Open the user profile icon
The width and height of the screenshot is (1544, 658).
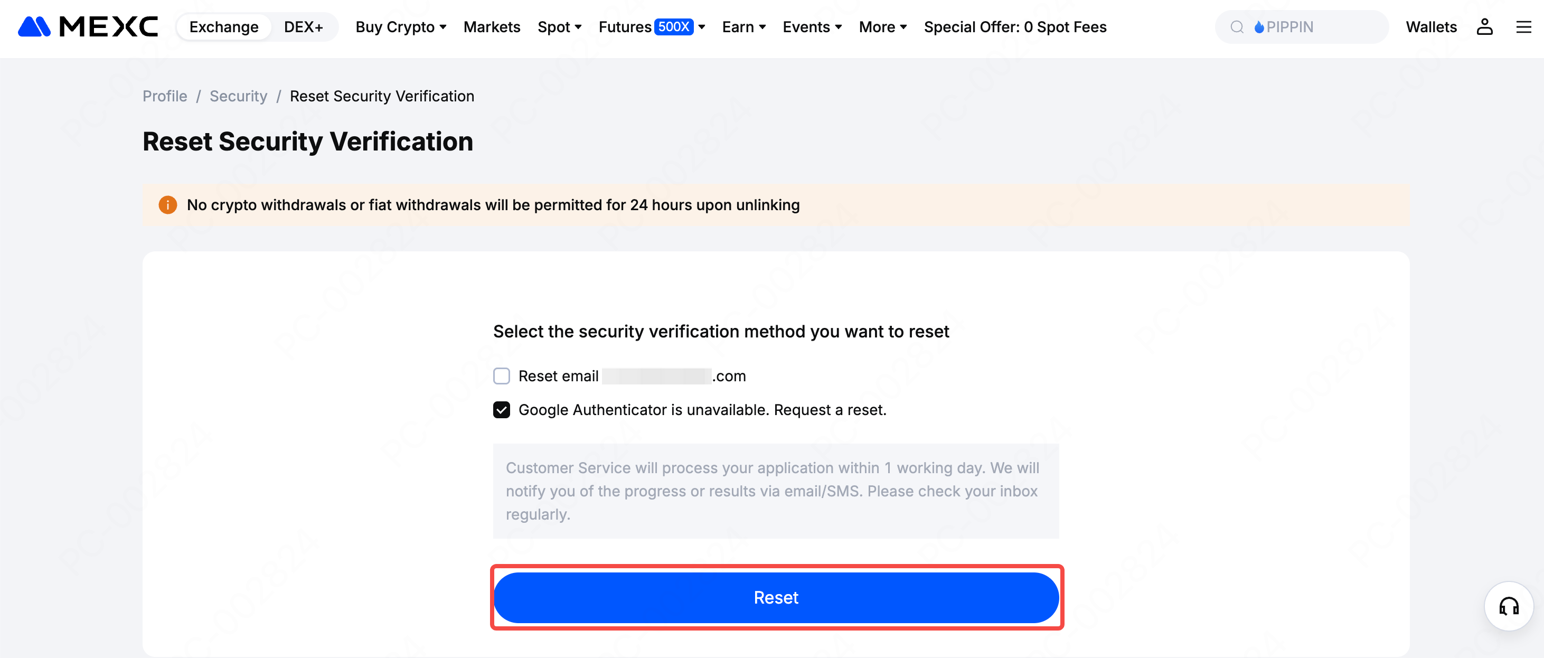pos(1484,27)
